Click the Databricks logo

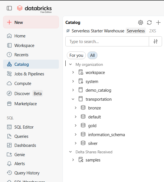34,9
